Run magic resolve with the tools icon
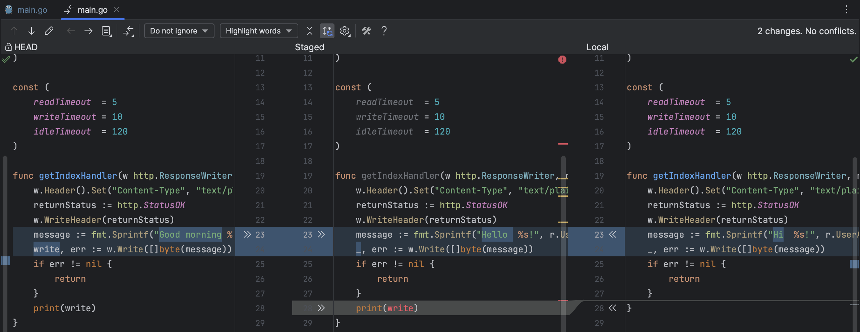860x332 pixels. pos(366,31)
